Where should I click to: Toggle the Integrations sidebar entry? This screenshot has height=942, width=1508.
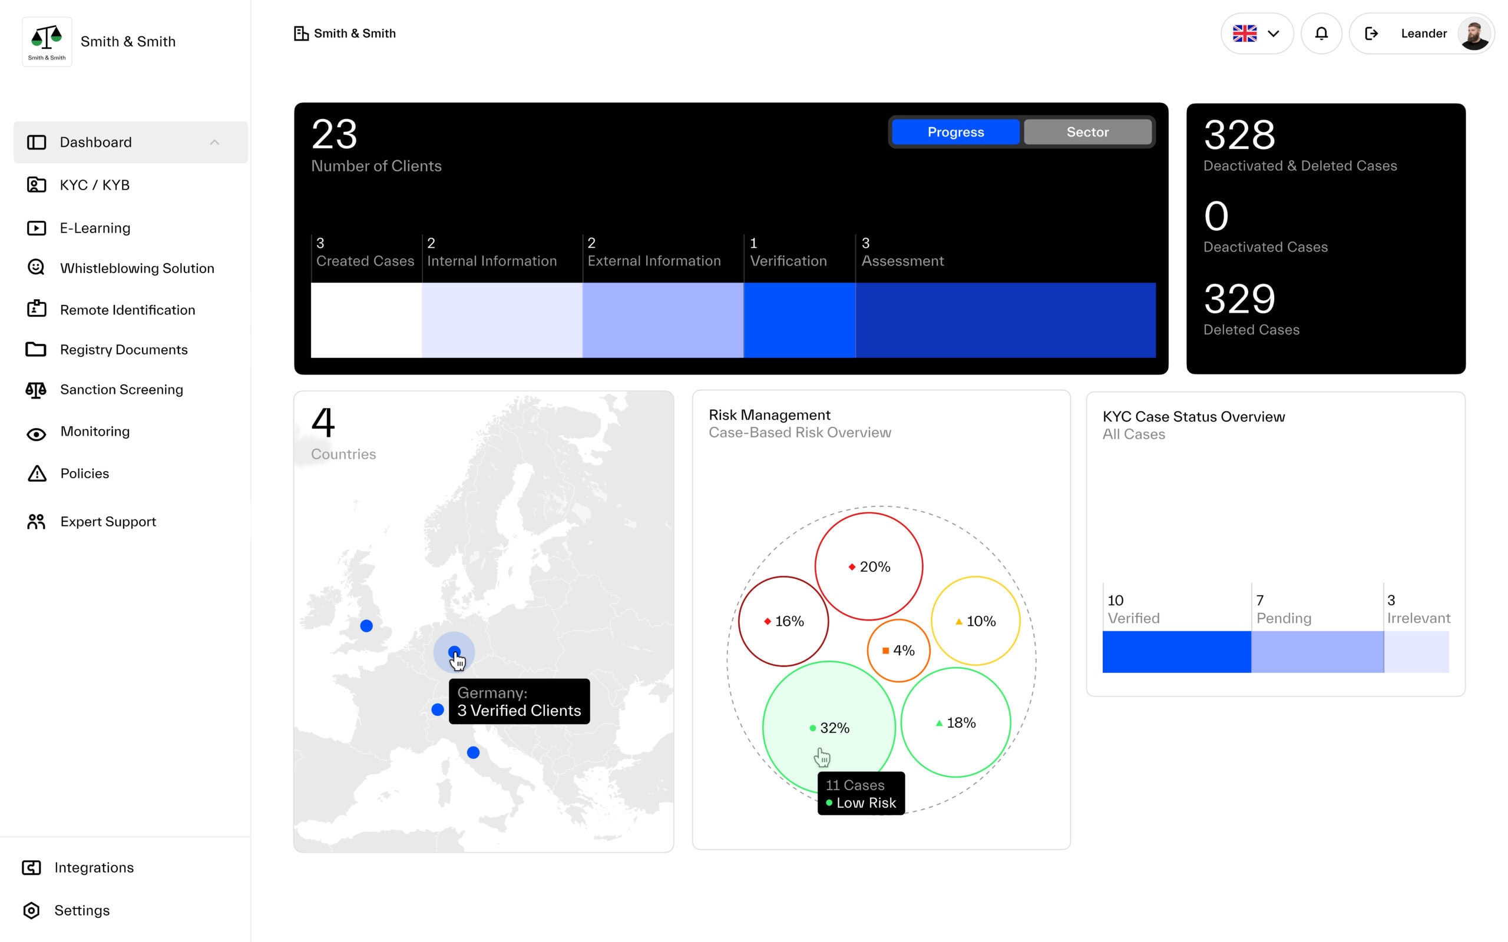tap(94, 867)
